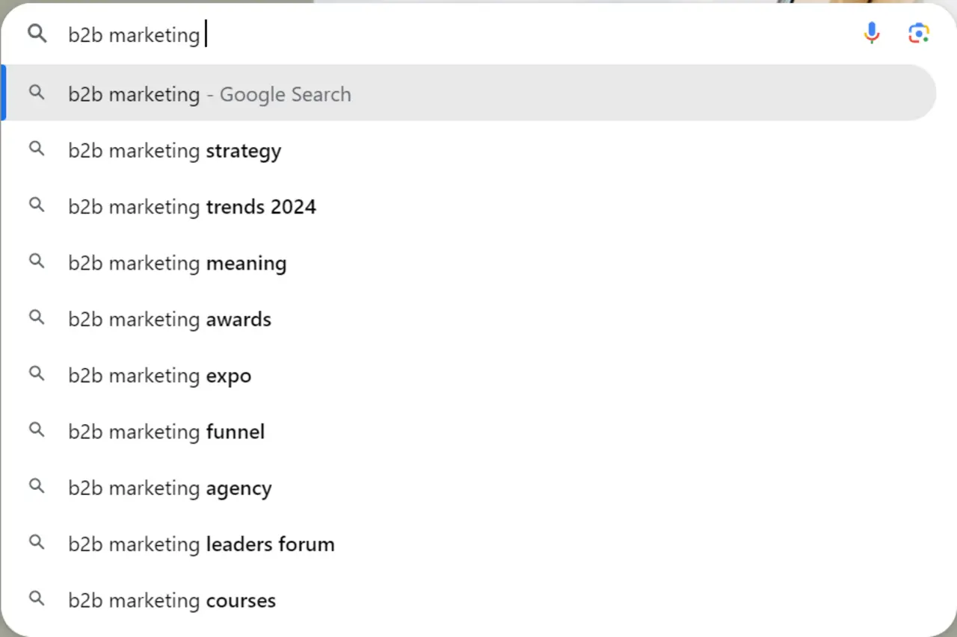Viewport: 957px width, 637px height.
Task: Choose the 'b2b marketing meaning' suggestion
Action: [176, 263]
